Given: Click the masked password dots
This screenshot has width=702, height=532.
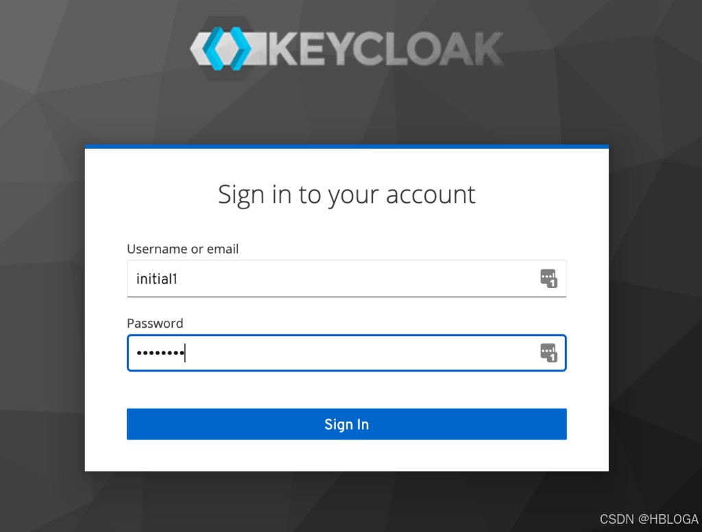Looking at the screenshot, I should tap(160, 353).
